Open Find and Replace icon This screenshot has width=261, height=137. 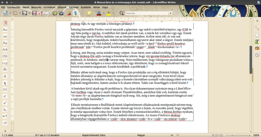pos(121,13)
